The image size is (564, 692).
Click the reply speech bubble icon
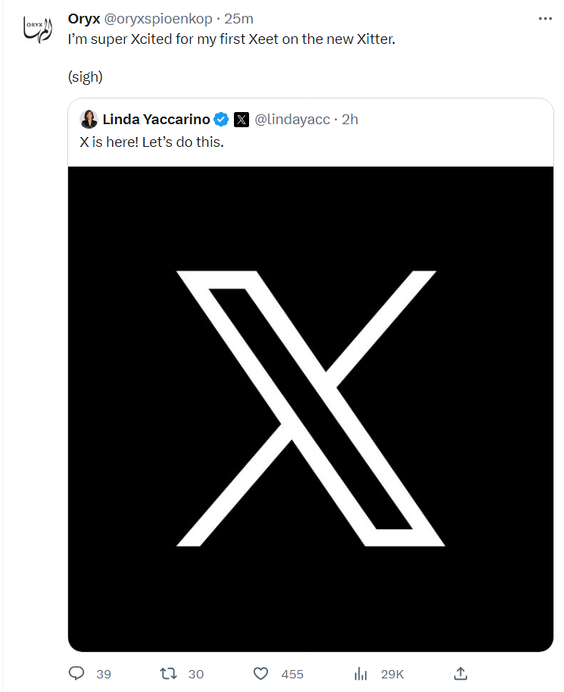pos(76,673)
